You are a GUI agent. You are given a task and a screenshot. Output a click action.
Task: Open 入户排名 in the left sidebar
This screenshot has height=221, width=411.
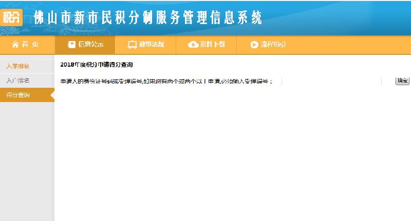[18, 81]
